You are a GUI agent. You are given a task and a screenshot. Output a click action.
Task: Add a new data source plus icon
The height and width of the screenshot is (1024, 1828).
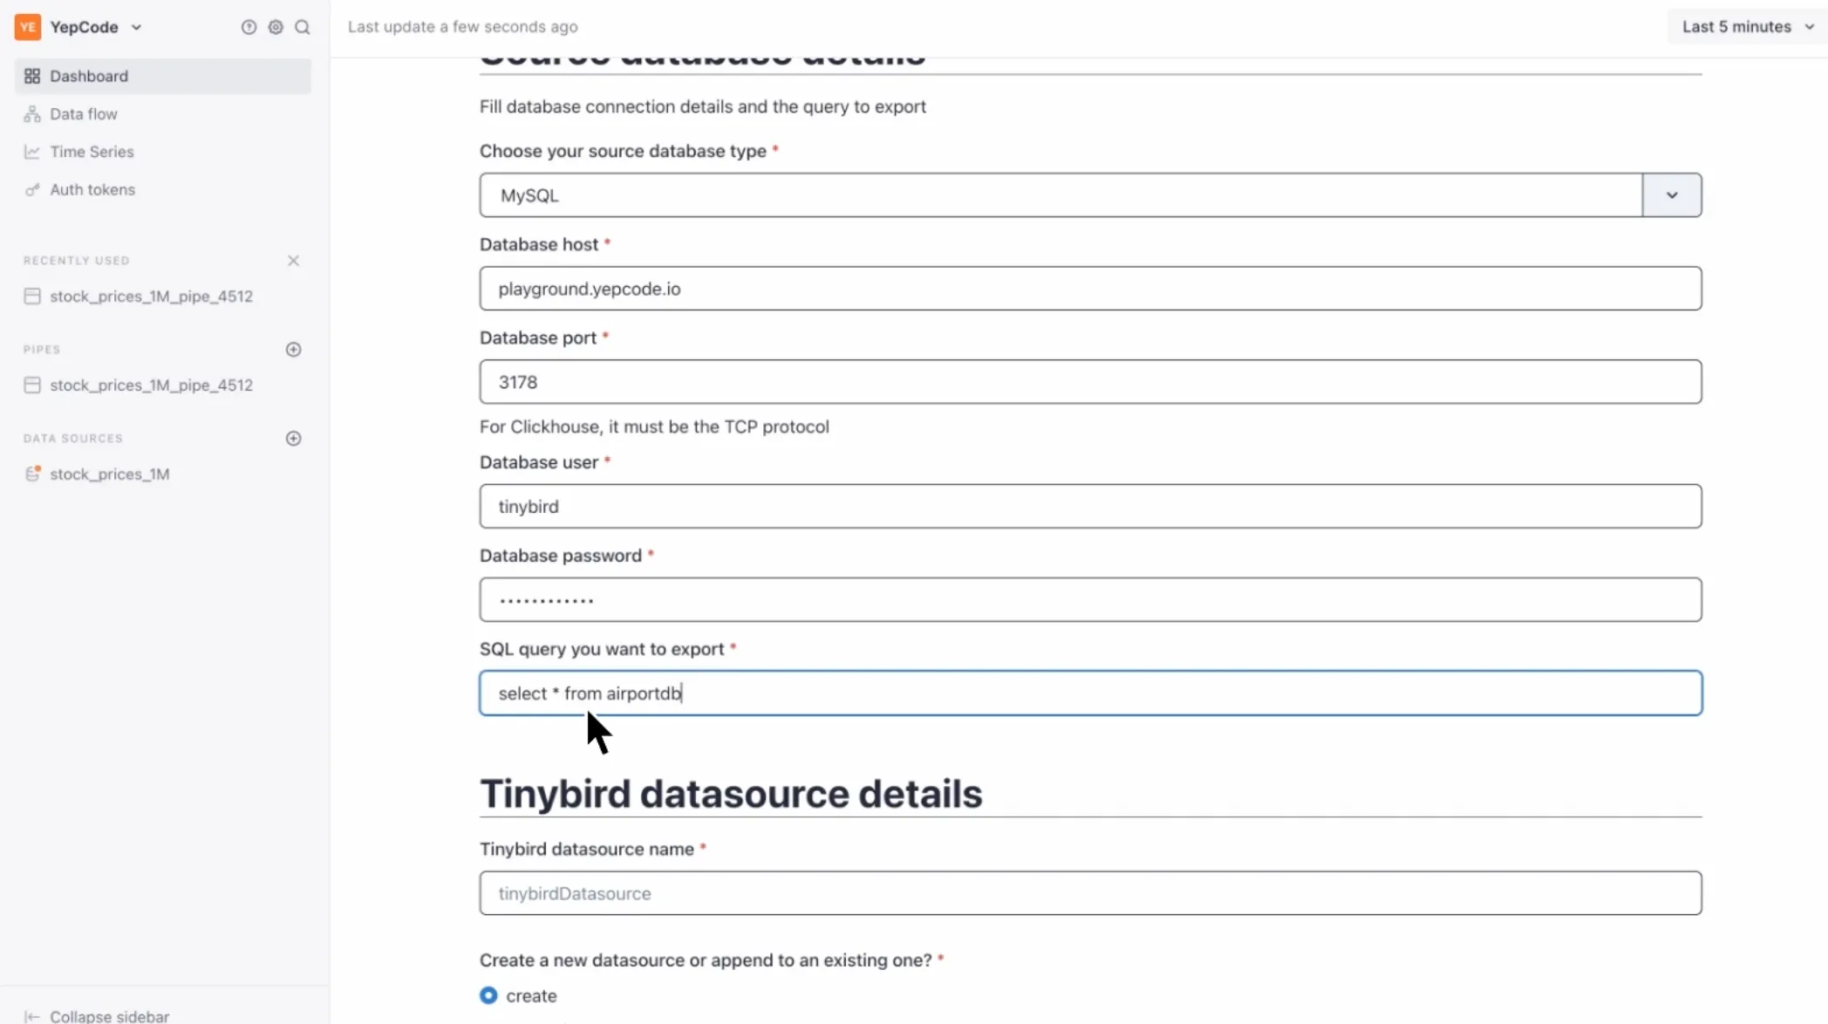tap(294, 439)
